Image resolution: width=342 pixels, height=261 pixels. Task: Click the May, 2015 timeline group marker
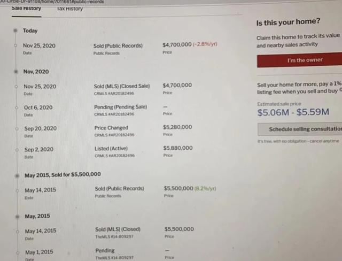18,217
